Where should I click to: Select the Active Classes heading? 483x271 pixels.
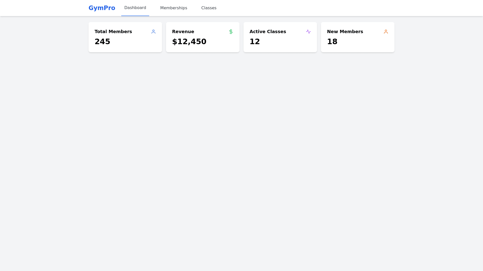click(268, 32)
